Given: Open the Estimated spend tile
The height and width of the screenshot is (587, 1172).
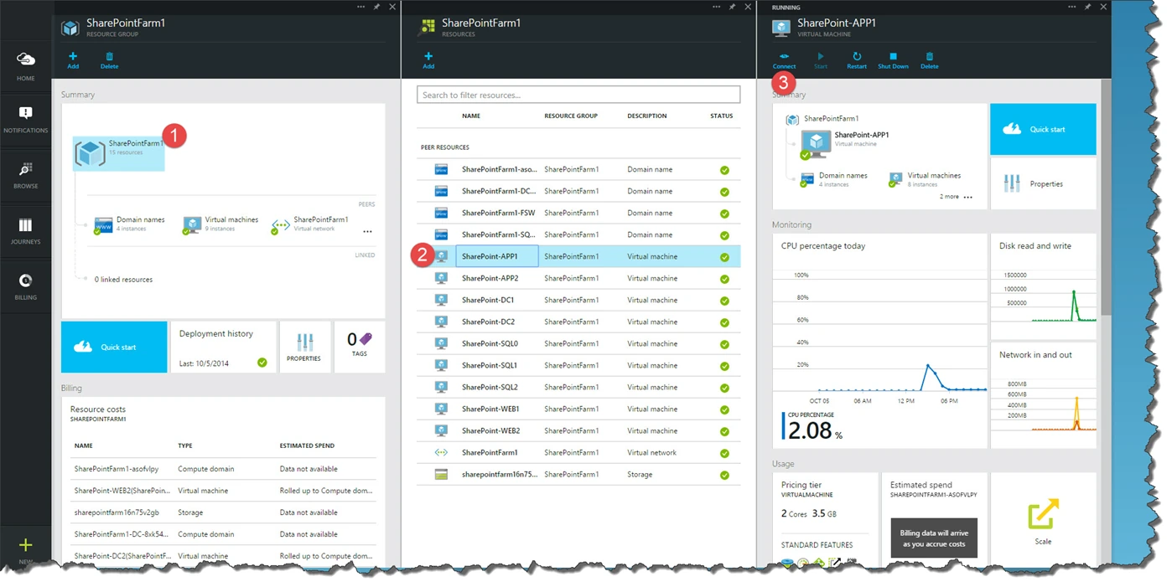Looking at the screenshot, I should pyautogui.click(x=934, y=521).
